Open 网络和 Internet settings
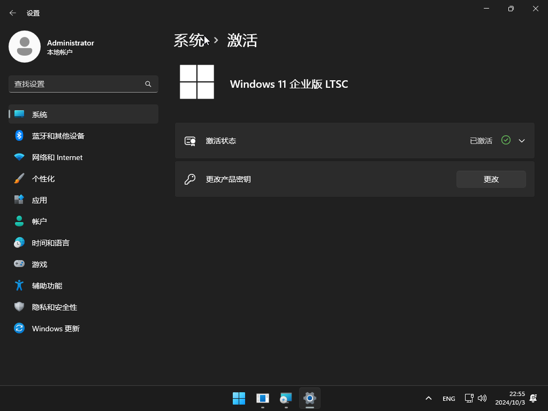 coord(83,157)
